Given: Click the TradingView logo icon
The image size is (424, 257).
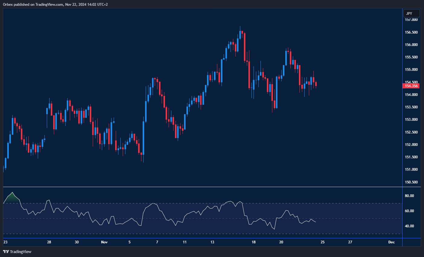Looking at the screenshot, I should coord(6,252).
